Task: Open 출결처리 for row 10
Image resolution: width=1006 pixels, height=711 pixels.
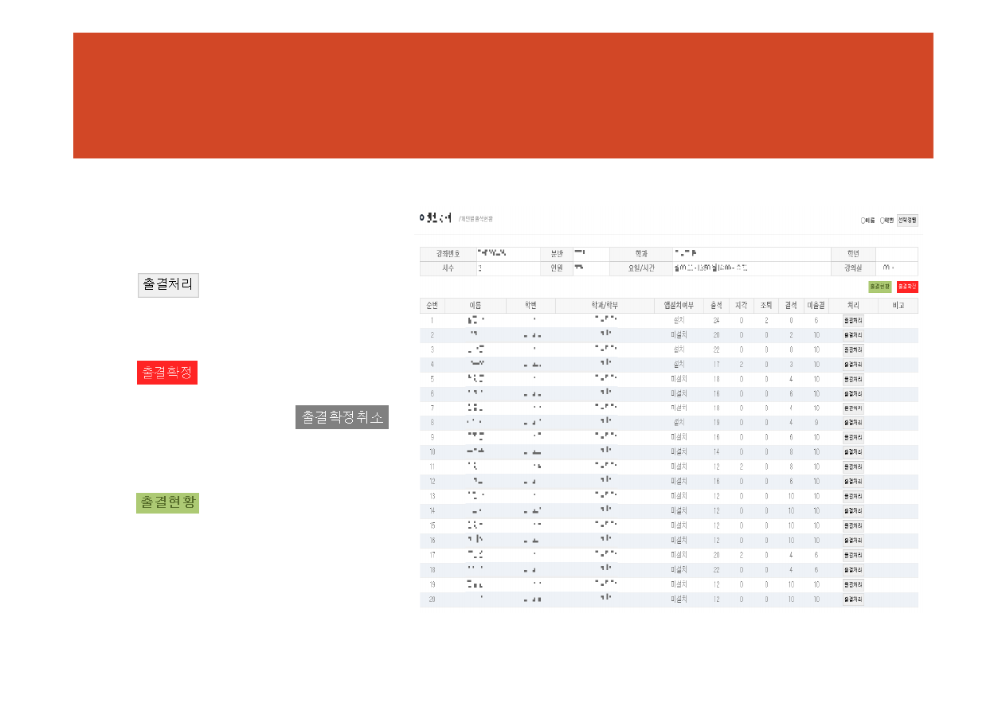Action: (x=853, y=452)
